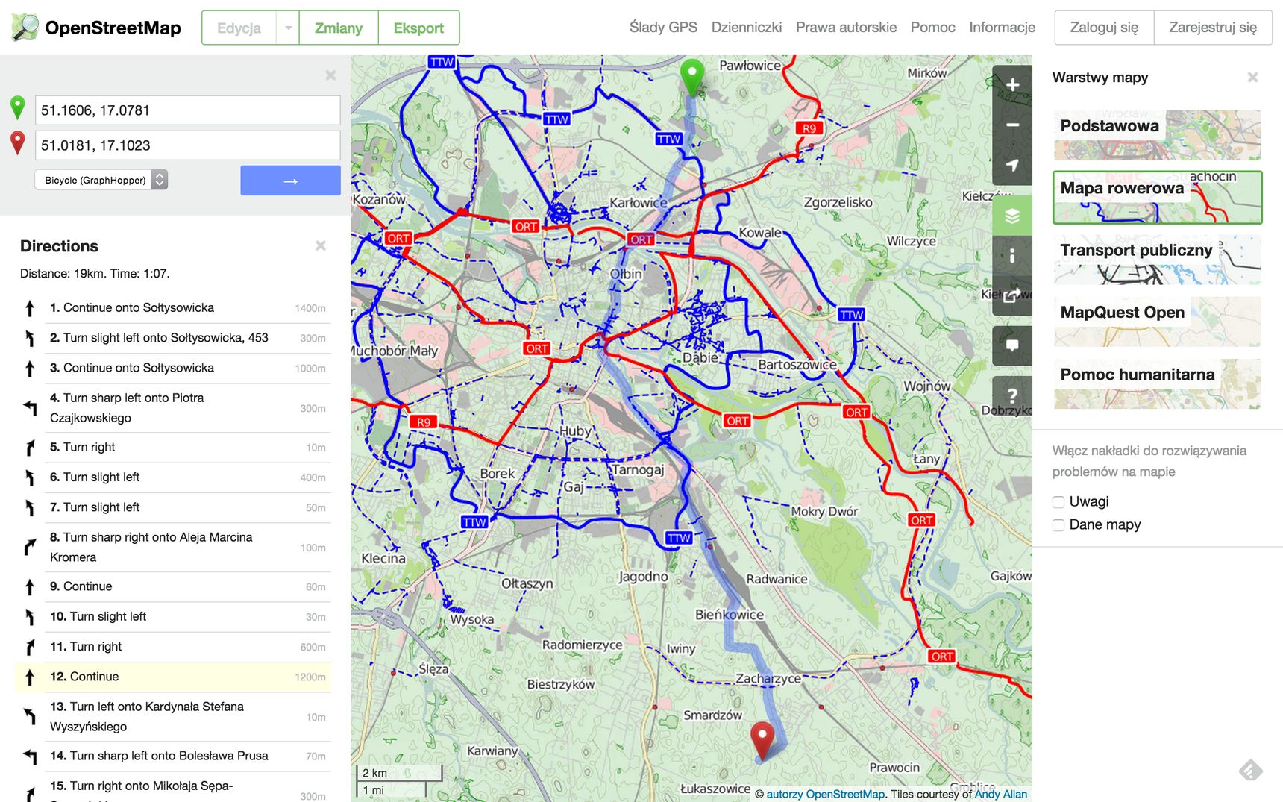Click the sharp left arrow for step 4
The height and width of the screenshot is (802, 1283).
click(x=30, y=408)
